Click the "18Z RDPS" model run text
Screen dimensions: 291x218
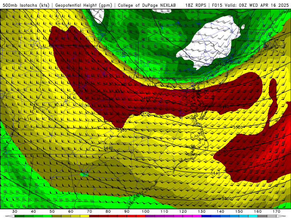196,5
